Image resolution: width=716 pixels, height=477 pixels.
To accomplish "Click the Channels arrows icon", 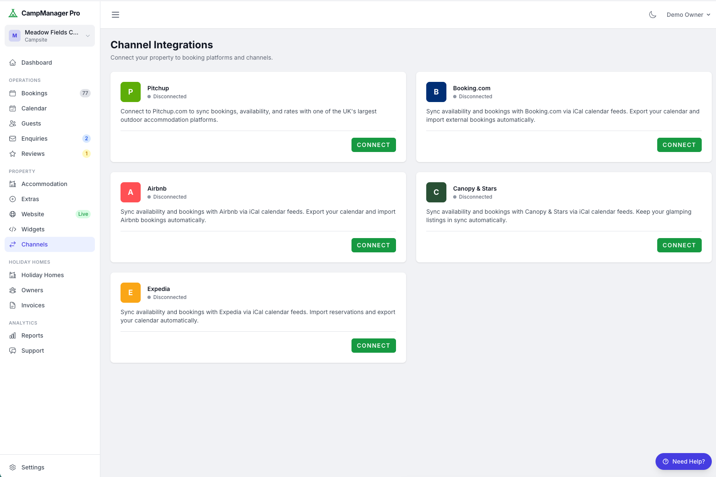I will [x=13, y=244].
